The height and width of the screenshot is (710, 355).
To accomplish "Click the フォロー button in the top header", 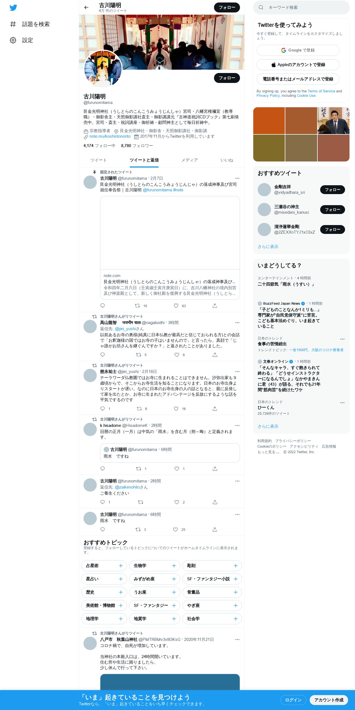I will pos(227,7).
